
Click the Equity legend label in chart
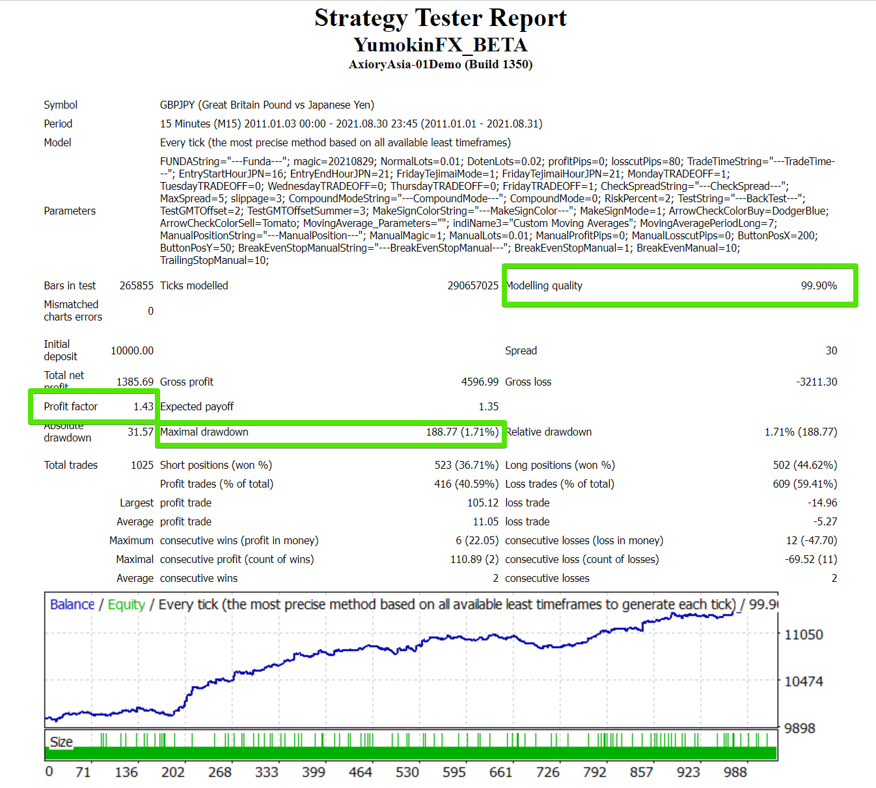pyautogui.click(x=126, y=605)
